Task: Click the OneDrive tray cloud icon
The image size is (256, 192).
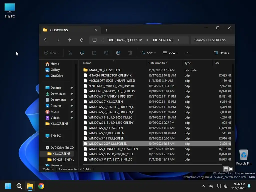Action: point(211,186)
